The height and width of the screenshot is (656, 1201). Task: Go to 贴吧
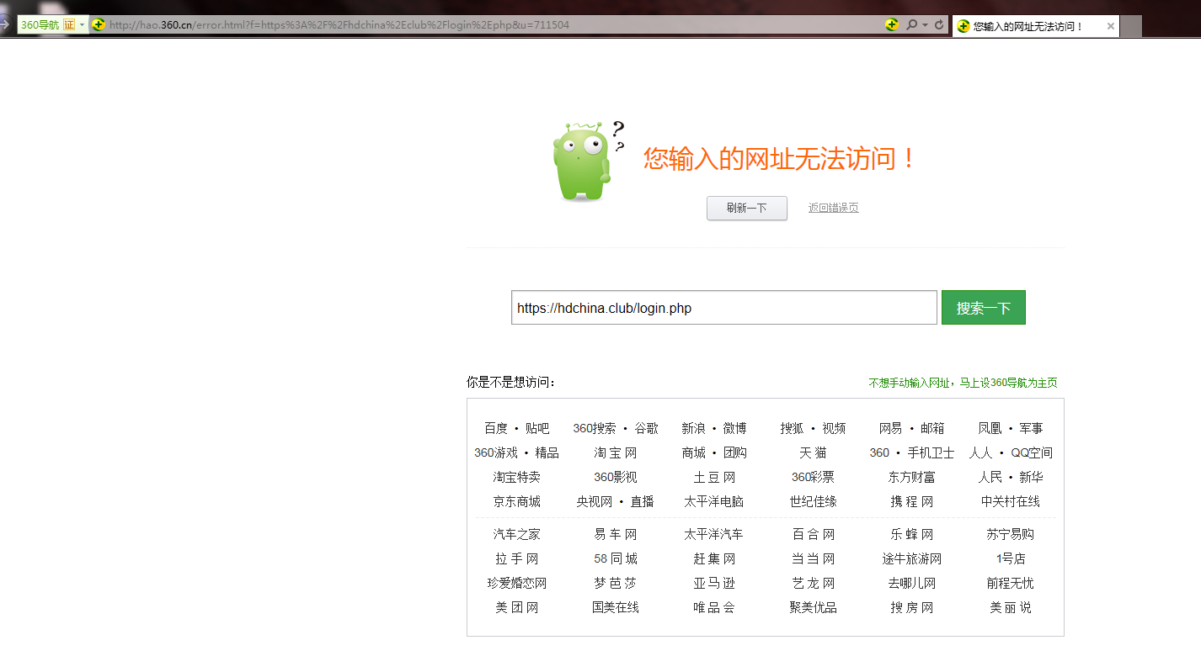(537, 428)
